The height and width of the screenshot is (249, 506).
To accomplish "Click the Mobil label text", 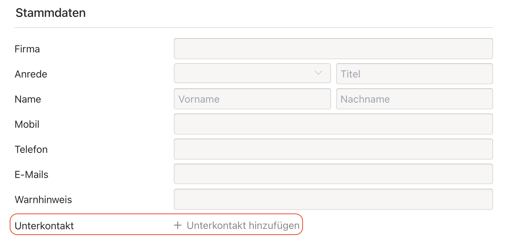I will pyautogui.click(x=27, y=124).
